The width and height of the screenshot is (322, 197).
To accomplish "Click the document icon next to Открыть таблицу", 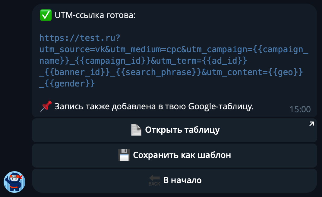I will pos(136,130).
